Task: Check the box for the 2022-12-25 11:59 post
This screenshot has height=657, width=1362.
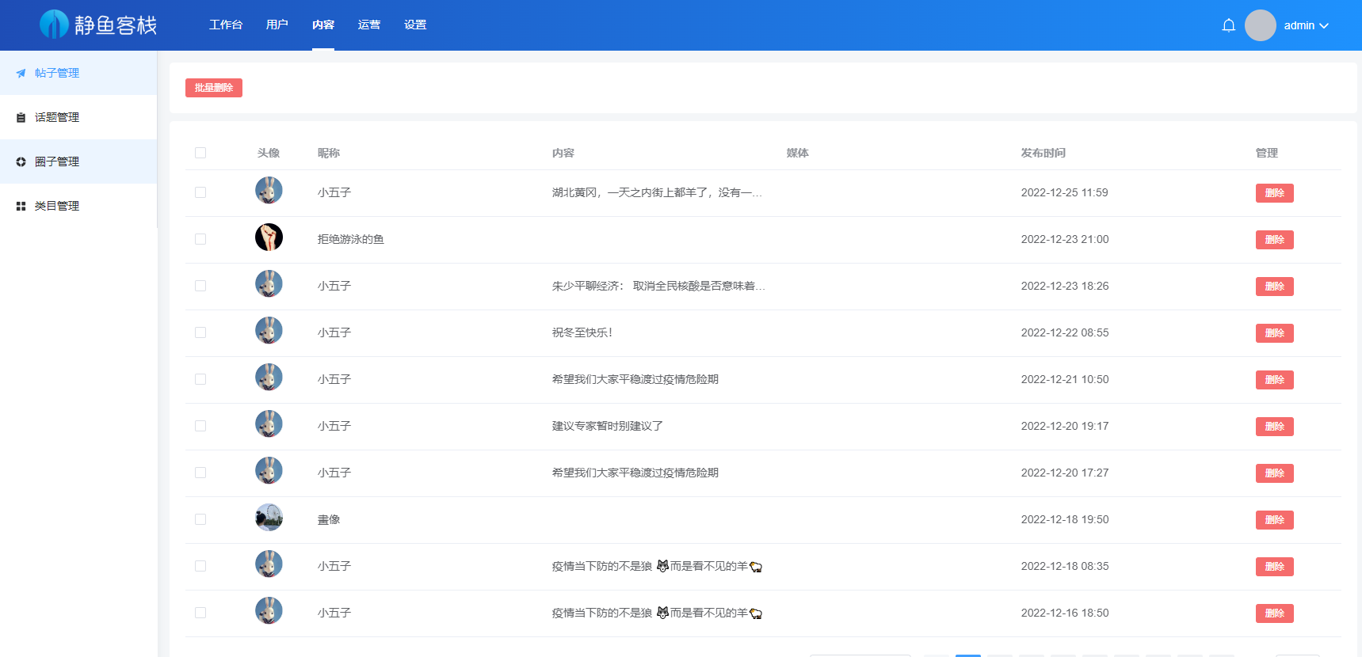Action: (x=200, y=192)
